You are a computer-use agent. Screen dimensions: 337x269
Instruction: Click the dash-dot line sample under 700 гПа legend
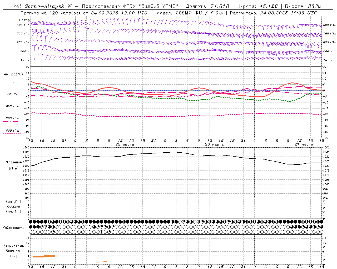pos(12,121)
